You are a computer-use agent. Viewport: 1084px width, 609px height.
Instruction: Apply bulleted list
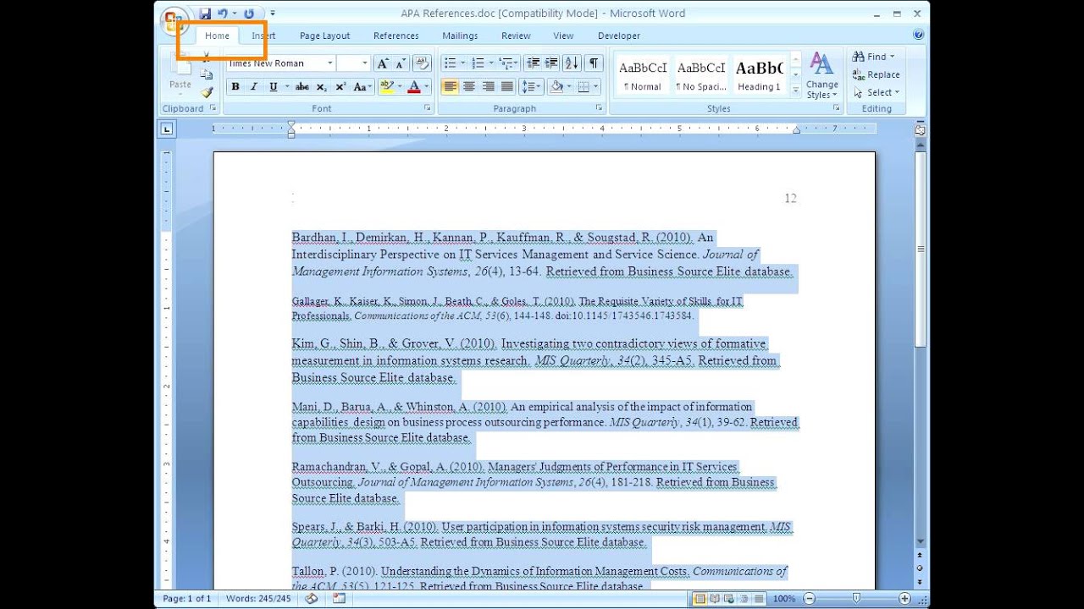pyautogui.click(x=450, y=63)
